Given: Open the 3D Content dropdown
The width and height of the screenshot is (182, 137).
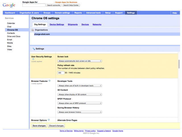Looking at the screenshot, I should coord(80,95).
